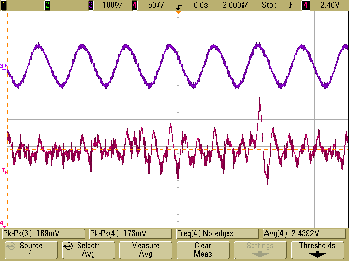This screenshot has height=261, width=349.
Task: Click the 0.0s delay value
Action: pyautogui.click(x=200, y=5)
